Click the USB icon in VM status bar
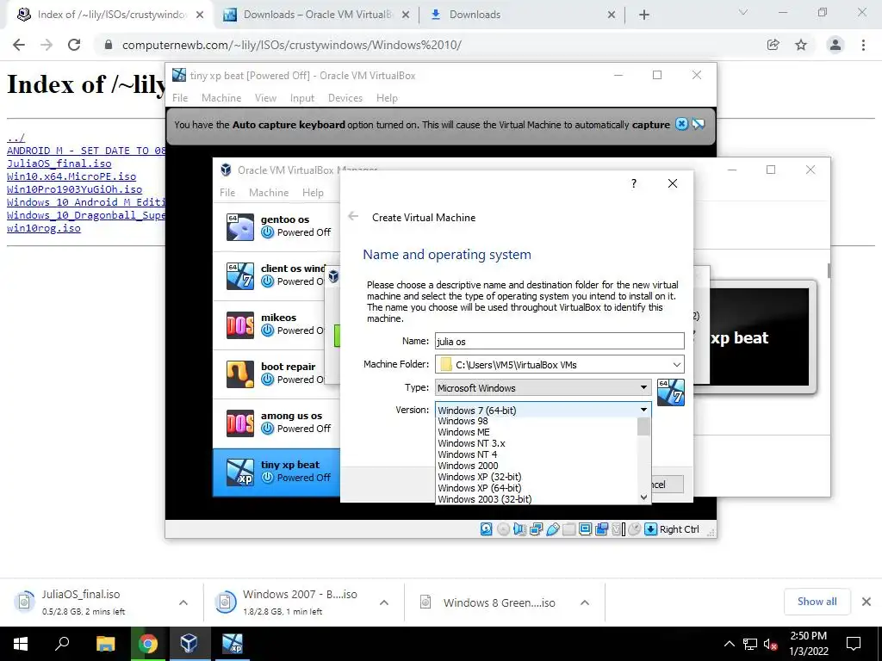 click(552, 529)
